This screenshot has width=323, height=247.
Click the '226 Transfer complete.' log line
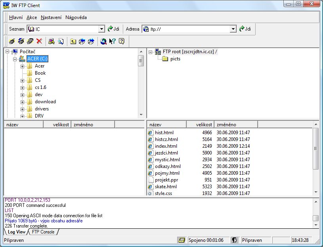27,226
